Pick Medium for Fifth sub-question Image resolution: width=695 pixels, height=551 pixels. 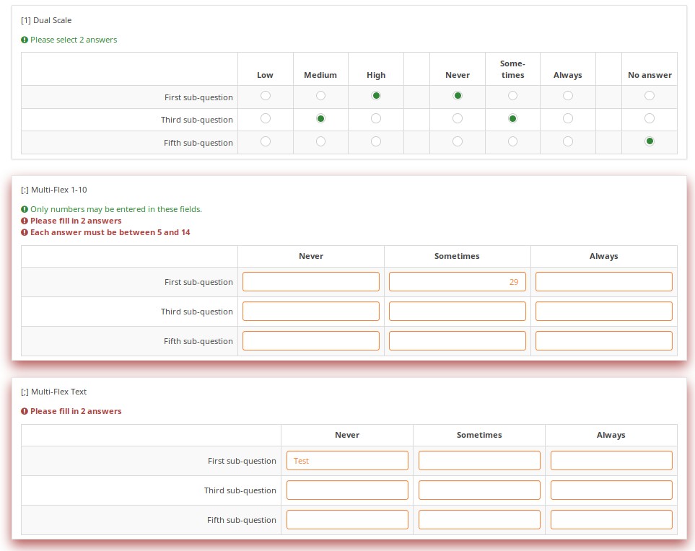click(320, 141)
